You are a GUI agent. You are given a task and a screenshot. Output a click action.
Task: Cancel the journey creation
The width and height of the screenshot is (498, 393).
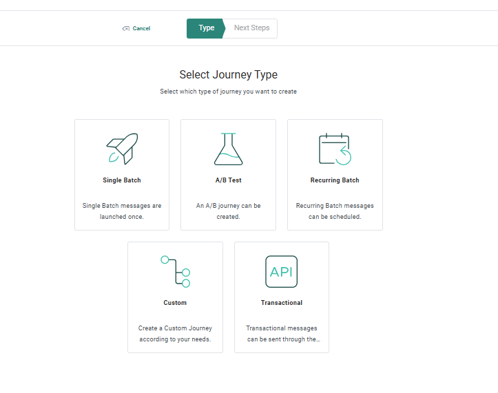click(x=141, y=29)
